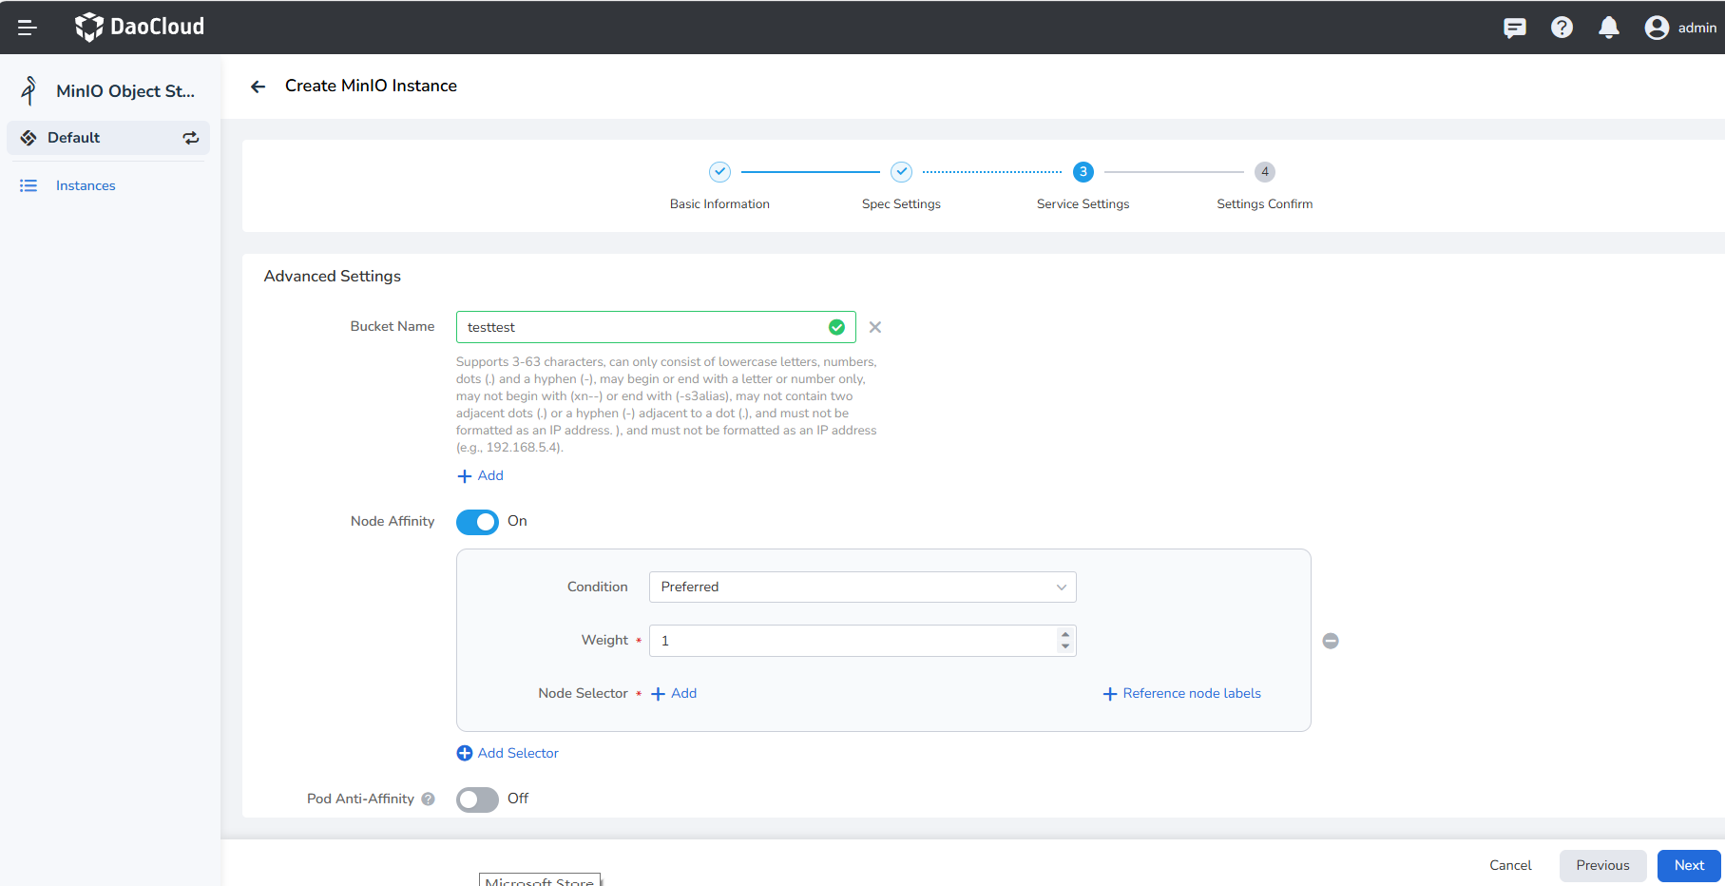Go to the Spec Settings step
1725x886 pixels.
(901, 172)
